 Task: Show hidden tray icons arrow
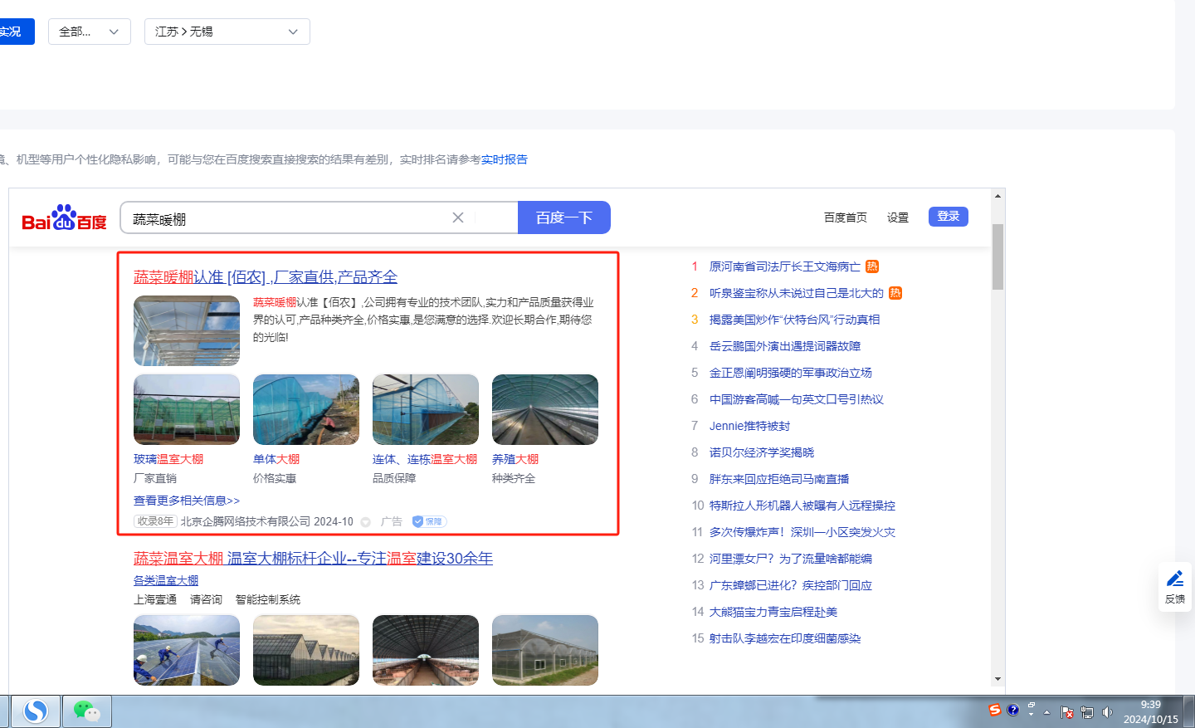(x=1047, y=712)
